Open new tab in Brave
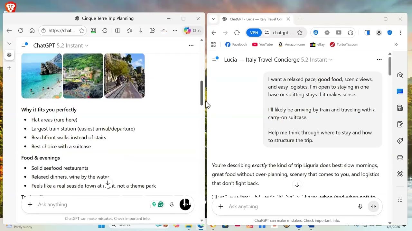This screenshot has width=412, height=231. [x=300, y=19]
